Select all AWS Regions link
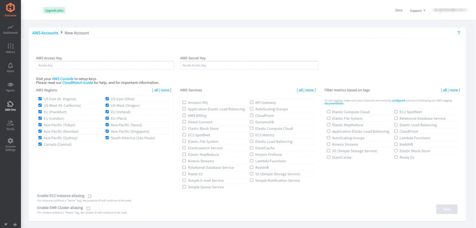This screenshot has height=228, width=476. pyautogui.click(x=157, y=90)
